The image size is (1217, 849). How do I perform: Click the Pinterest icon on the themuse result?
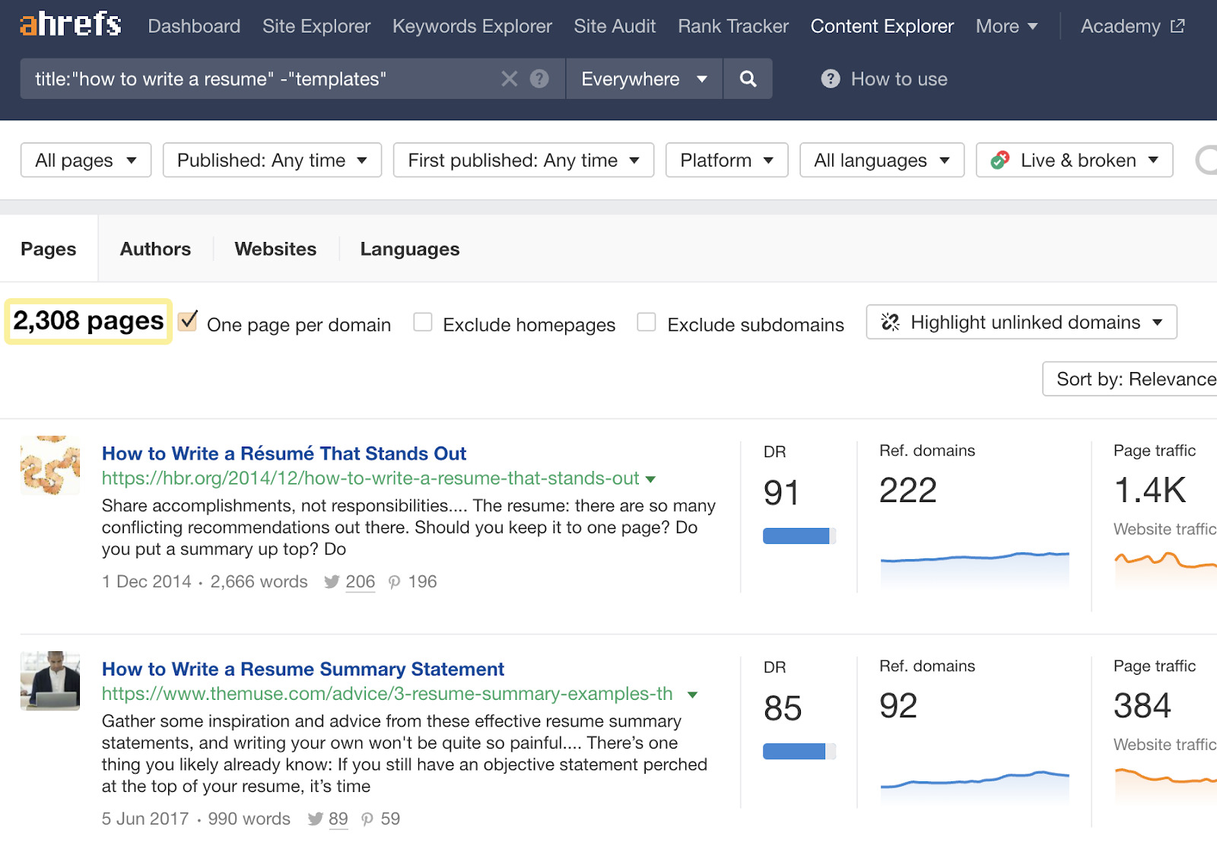[x=367, y=819]
